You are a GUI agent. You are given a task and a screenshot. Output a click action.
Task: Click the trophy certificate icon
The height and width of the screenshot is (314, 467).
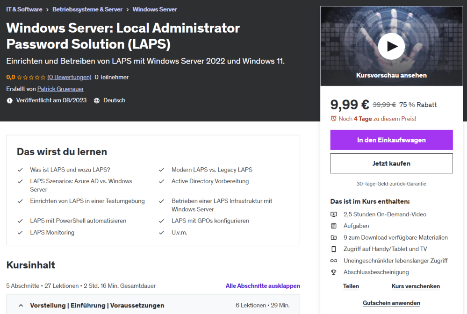point(334,272)
